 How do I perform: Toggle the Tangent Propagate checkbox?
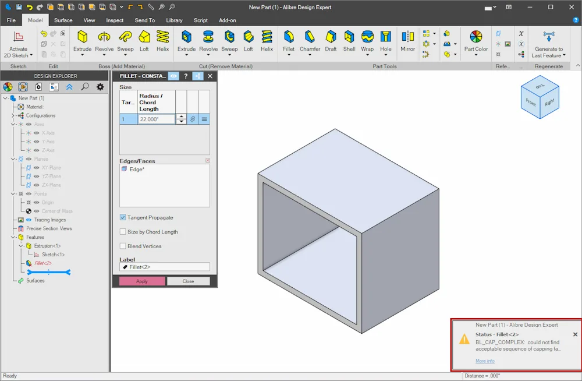(x=123, y=217)
